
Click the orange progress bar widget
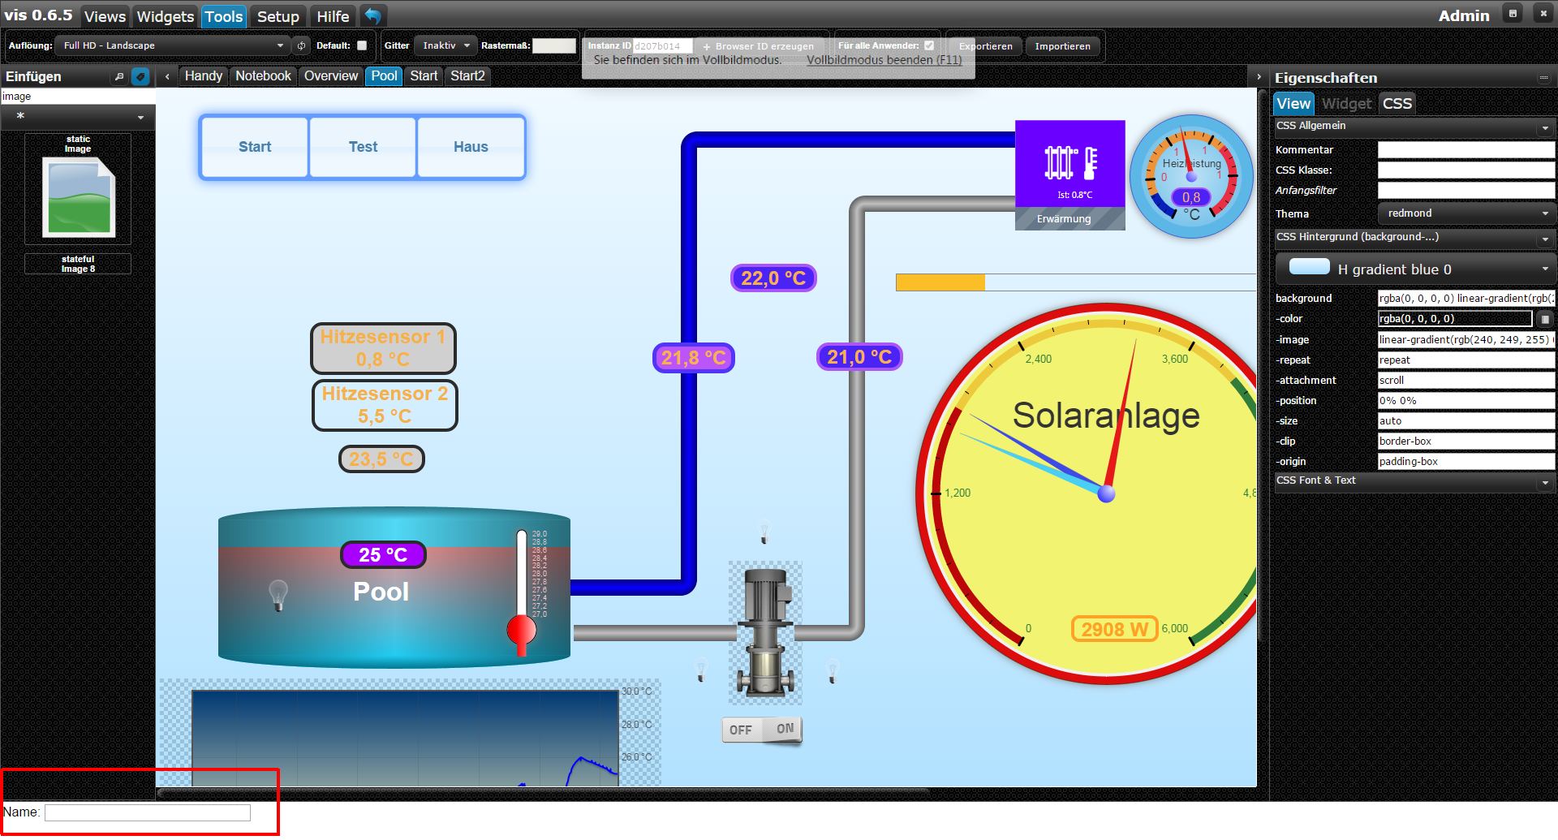pyautogui.click(x=1076, y=282)
